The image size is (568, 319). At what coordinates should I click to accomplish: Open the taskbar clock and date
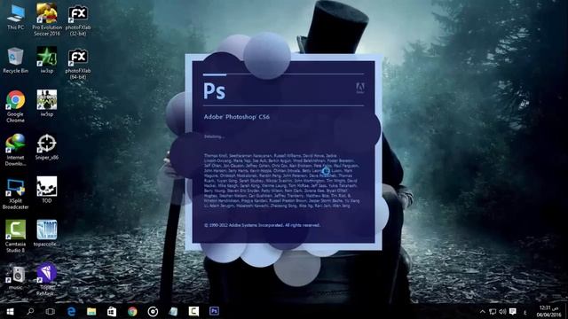548,311
